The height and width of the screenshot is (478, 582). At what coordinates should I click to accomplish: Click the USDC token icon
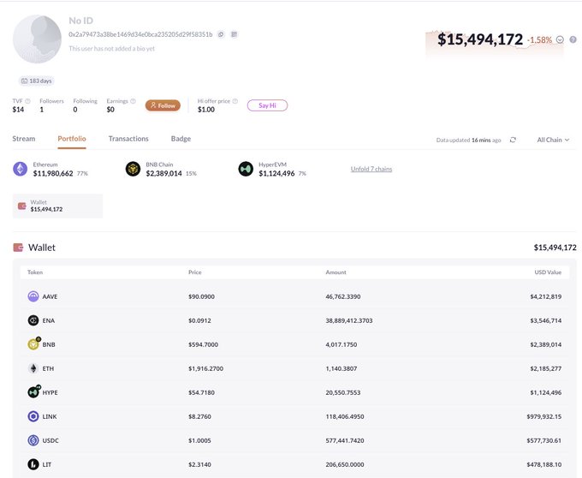(33, 440)
